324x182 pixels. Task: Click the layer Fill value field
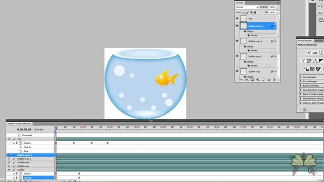[272, 12]
